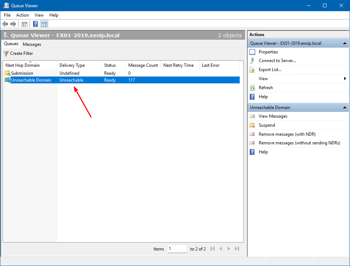Open the File menu
Image resolution: width=350 pixels, height=266 pixels.
tap(7, 15)
